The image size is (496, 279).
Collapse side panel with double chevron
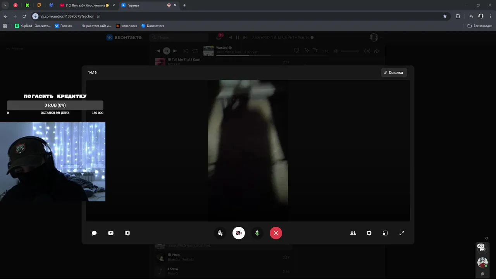(x=487, y=238)
